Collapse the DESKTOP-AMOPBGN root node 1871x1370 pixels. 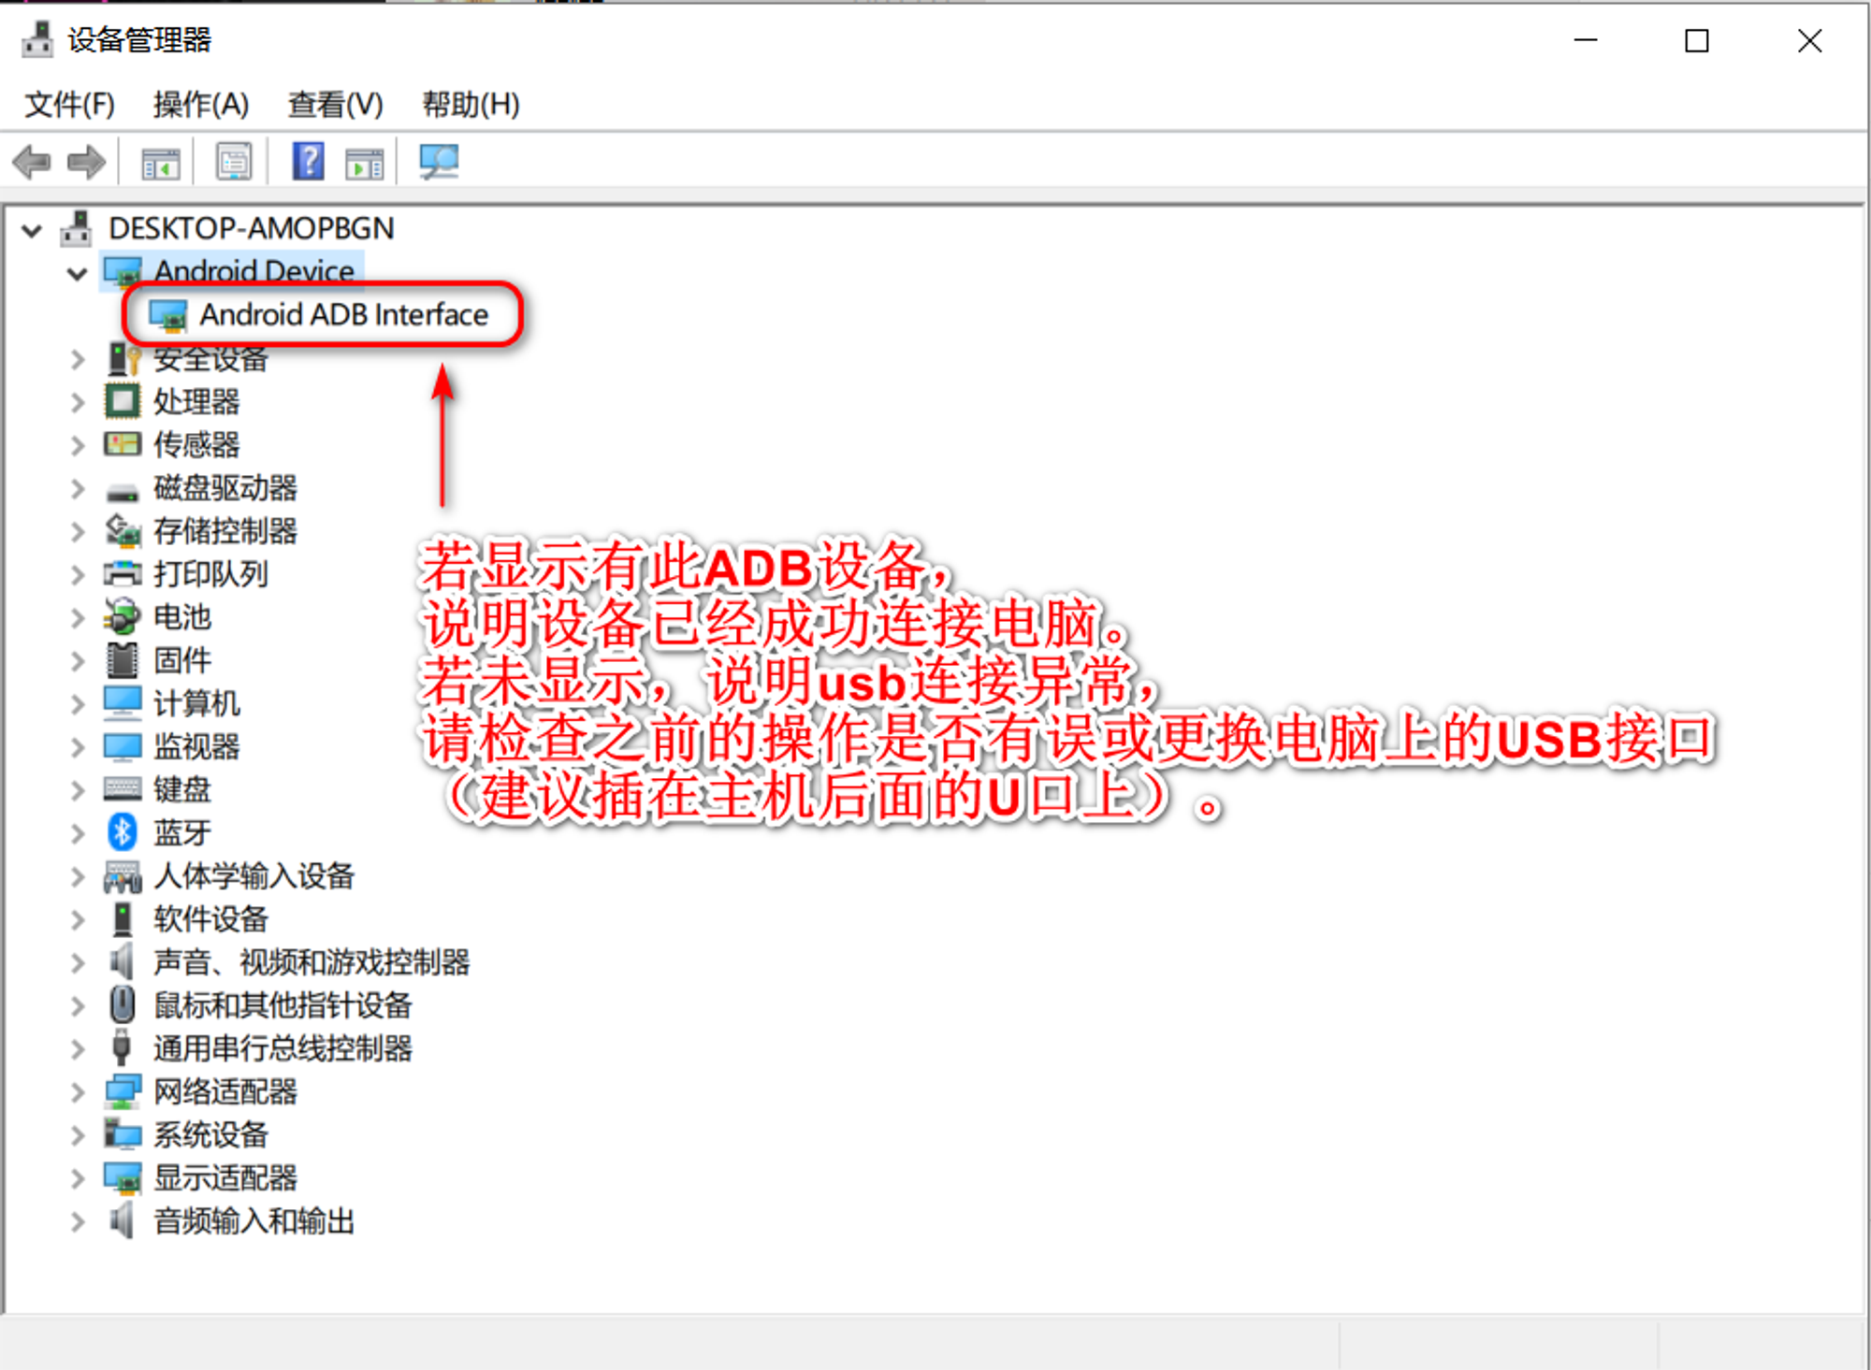(33, 230)
